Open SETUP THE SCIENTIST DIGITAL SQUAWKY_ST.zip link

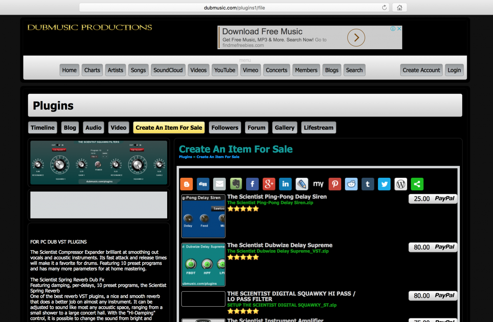(282, 305)
